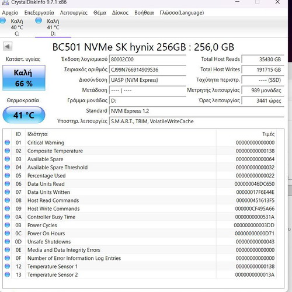The image size is (292, 292).
Task: Click the ID column header
Action: click(18, 134)
